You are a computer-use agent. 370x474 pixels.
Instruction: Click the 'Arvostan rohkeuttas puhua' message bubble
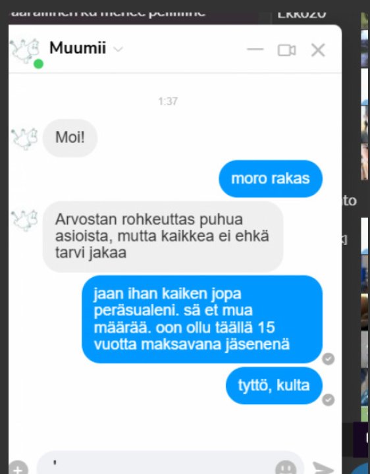point(163,237)
